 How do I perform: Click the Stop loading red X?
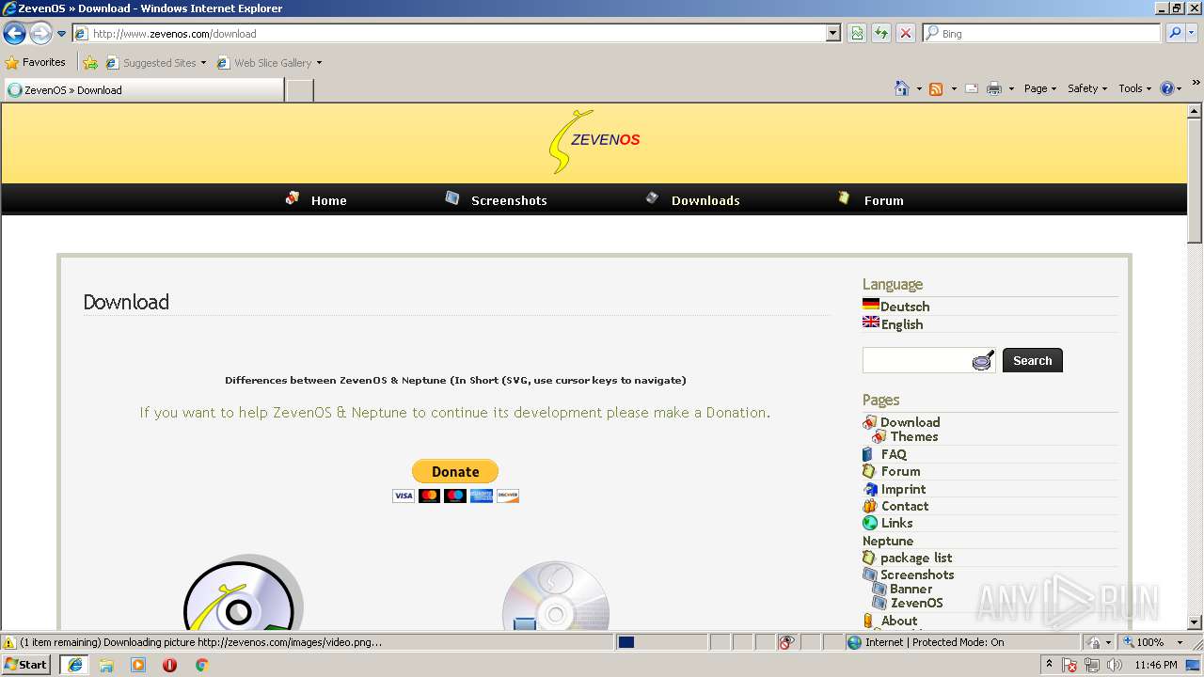pos(906,34)
